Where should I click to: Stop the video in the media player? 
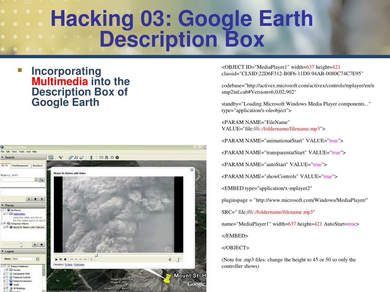point(65,259)
